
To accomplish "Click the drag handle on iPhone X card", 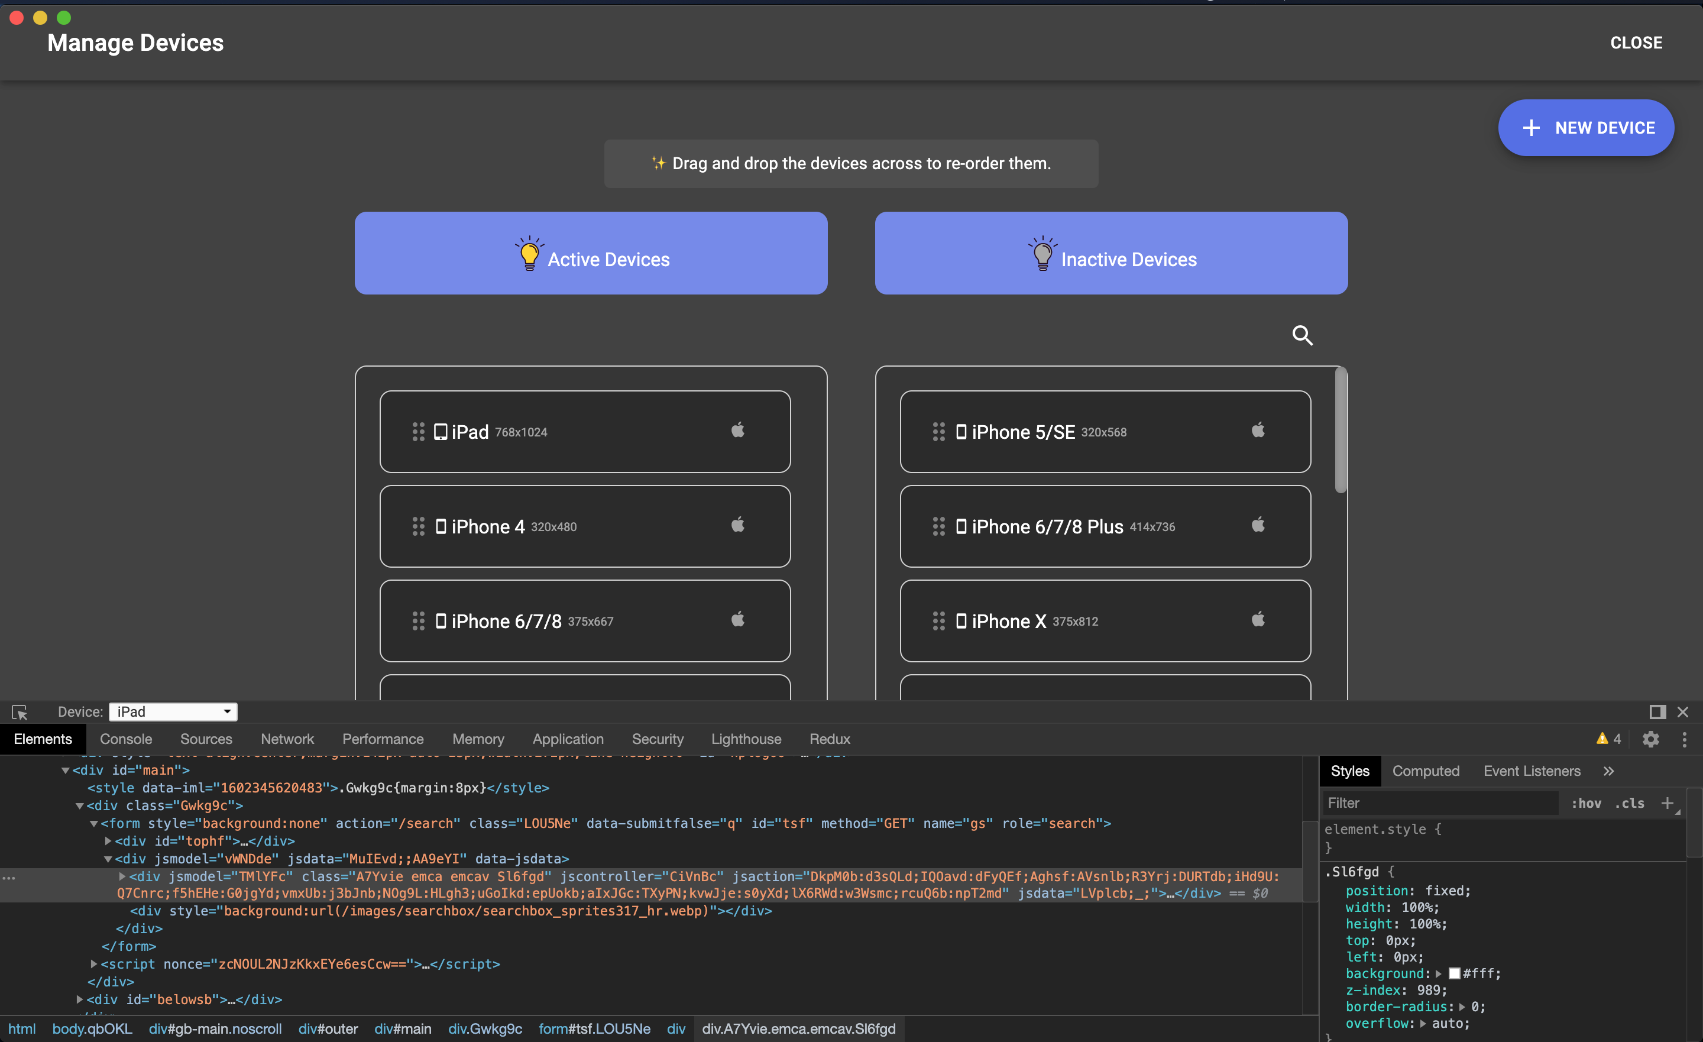I will click(938, 621).
